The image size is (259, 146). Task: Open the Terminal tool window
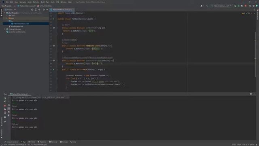click(x=53, y=142)
